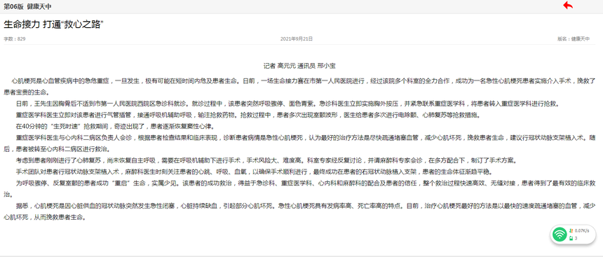Click the word count '字数：829'
This screenshot has height=259, width=603.
pyautogui.click(x=15, y=38)
